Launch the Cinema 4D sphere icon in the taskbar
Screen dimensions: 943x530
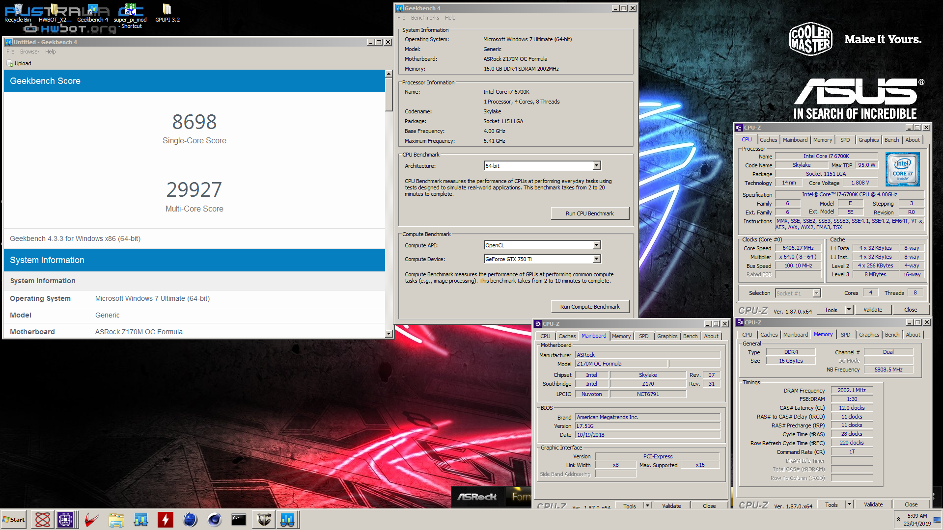point(215,520)
